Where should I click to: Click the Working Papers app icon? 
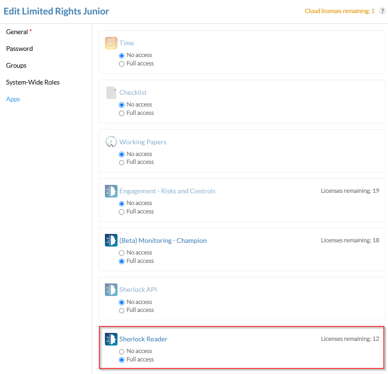(x=111, y=142)
